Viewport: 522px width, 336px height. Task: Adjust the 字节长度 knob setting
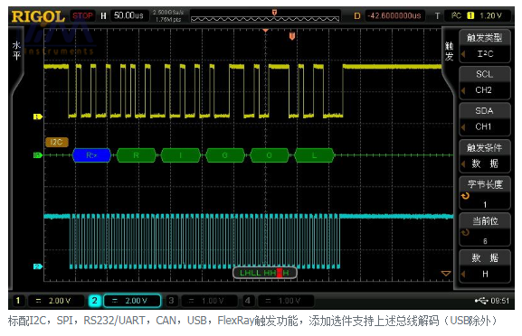click(x=485, y=192)
